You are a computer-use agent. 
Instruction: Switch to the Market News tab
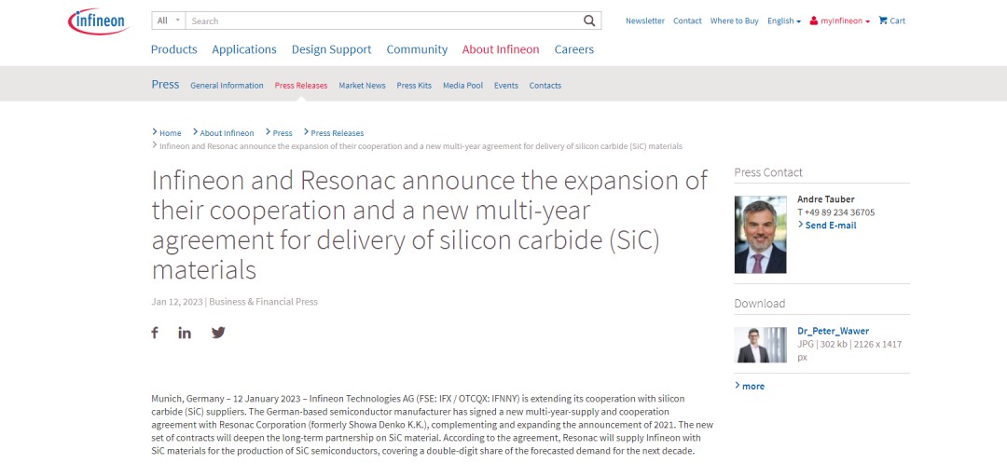(362, 86)
